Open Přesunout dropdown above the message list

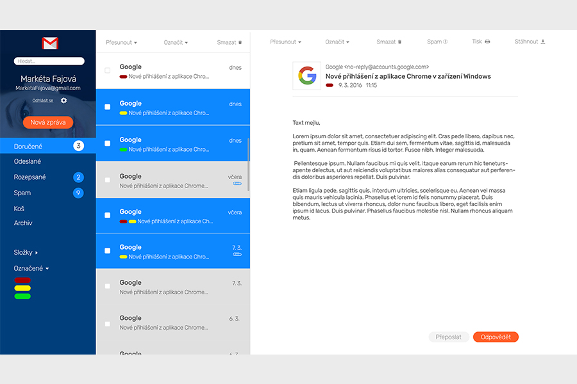[121, 42]
